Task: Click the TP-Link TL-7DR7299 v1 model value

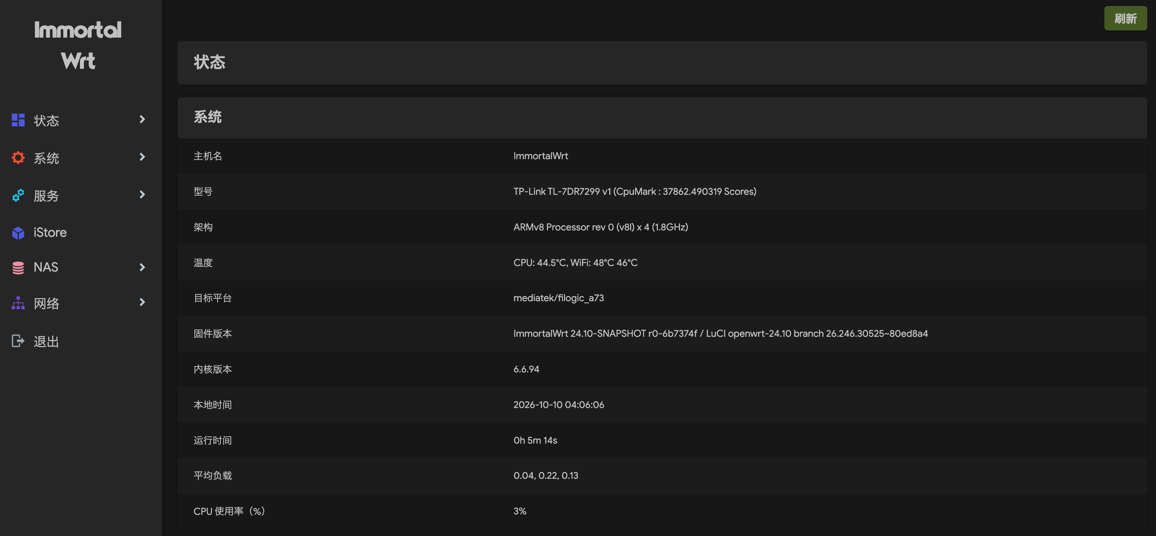Action: [635, 191]
